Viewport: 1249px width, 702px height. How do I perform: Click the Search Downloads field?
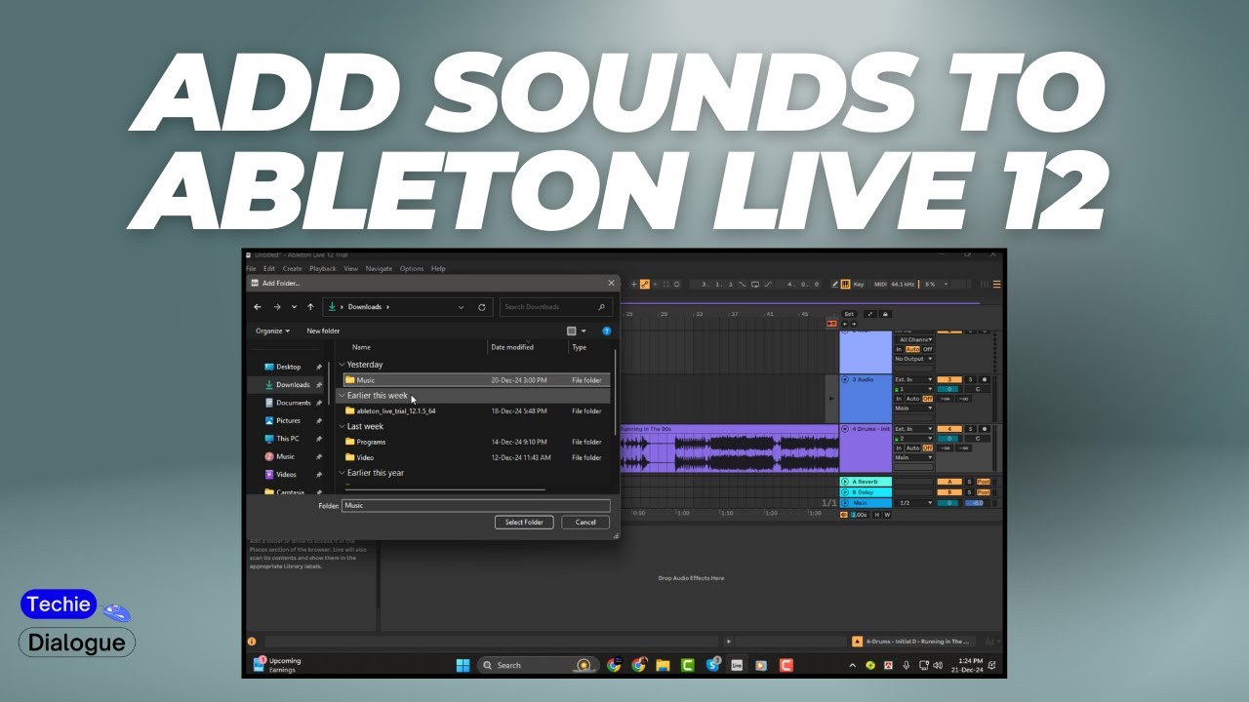[x=556, y=306]
